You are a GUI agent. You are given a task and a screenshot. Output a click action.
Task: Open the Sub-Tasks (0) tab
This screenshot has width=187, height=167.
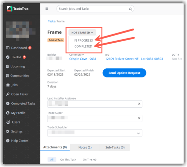click(x=115, y=148)
